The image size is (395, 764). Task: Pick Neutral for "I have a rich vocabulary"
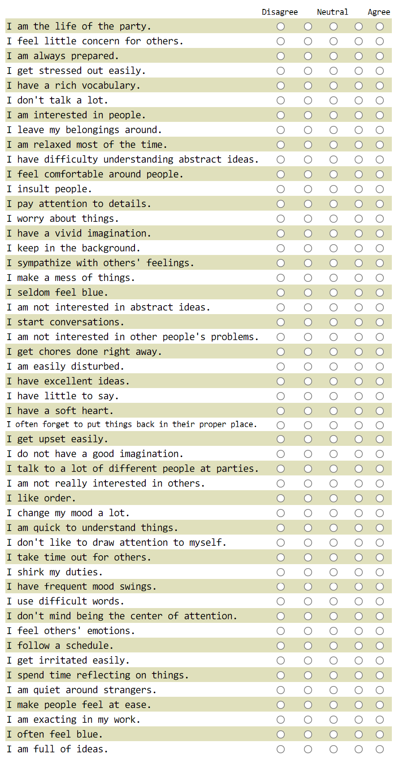[x=334, y=86]
